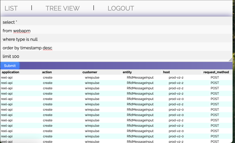Viewport: 235px width, 143px height.
Task: Click prod-v2-0 host in eighth row
Action: (176, 115)
